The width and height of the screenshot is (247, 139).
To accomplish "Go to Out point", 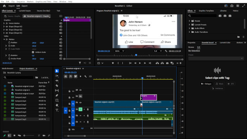I will coord(150,63).
